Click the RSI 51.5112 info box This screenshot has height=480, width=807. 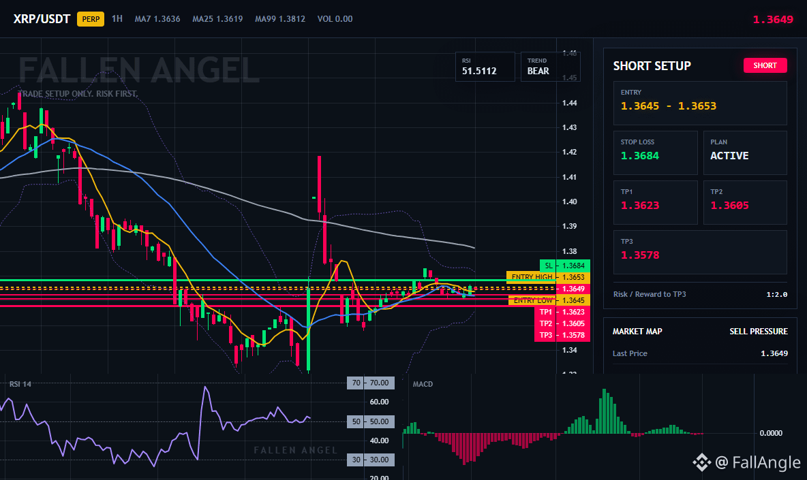coord(485,67)
